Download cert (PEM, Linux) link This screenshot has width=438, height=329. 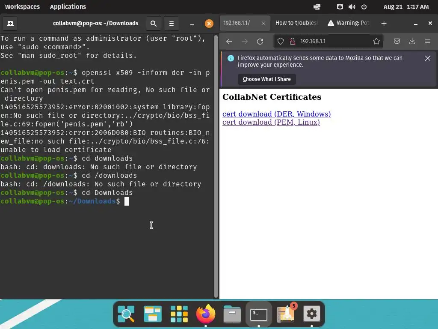pos(271,122)
